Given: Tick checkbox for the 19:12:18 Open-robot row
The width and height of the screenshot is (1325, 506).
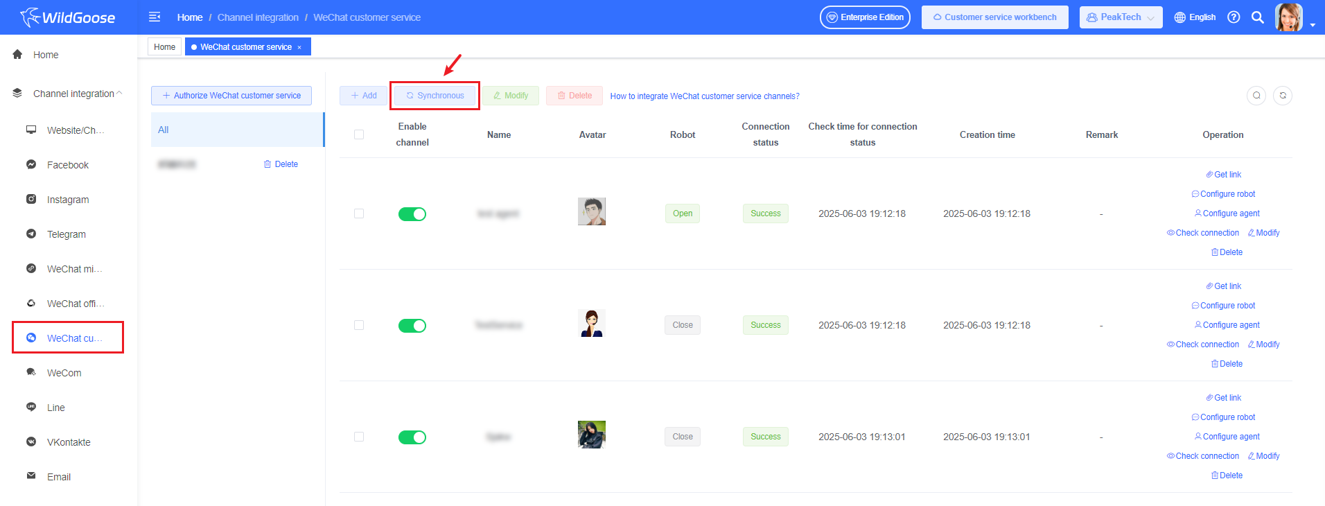Looking at the screenshot, I should pos(359,213).
